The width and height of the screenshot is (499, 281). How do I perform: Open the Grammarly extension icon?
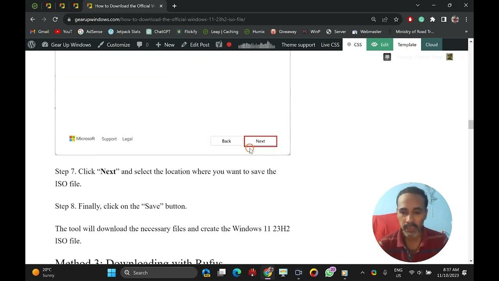click(x=421, y=19)
